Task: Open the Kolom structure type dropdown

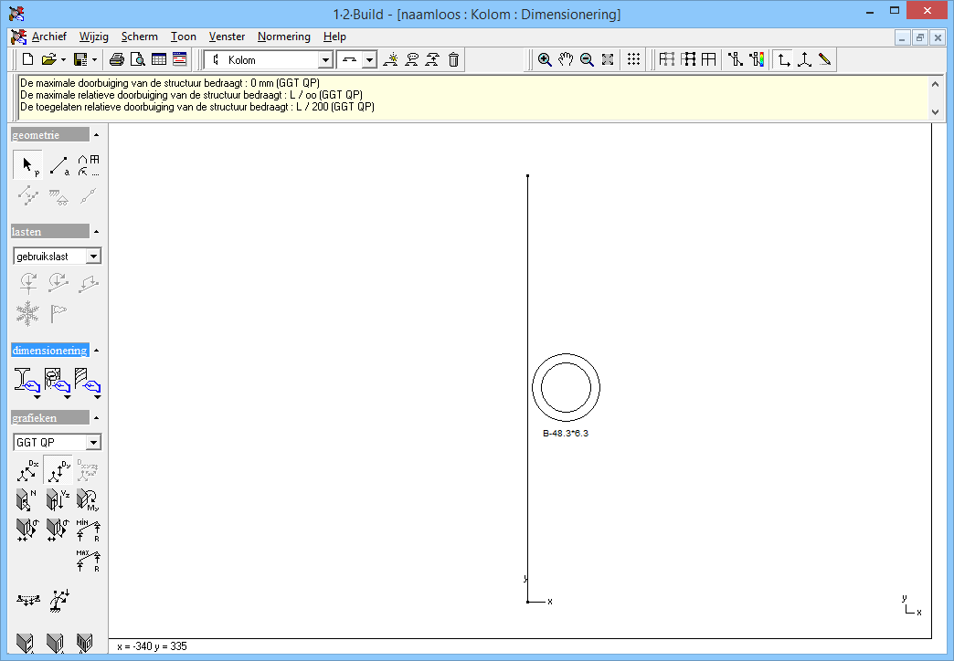Action: [325, 60]
